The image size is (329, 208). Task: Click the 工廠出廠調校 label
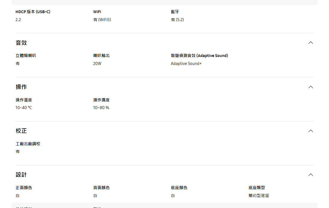pyautogui.click(x=28, y=144)
